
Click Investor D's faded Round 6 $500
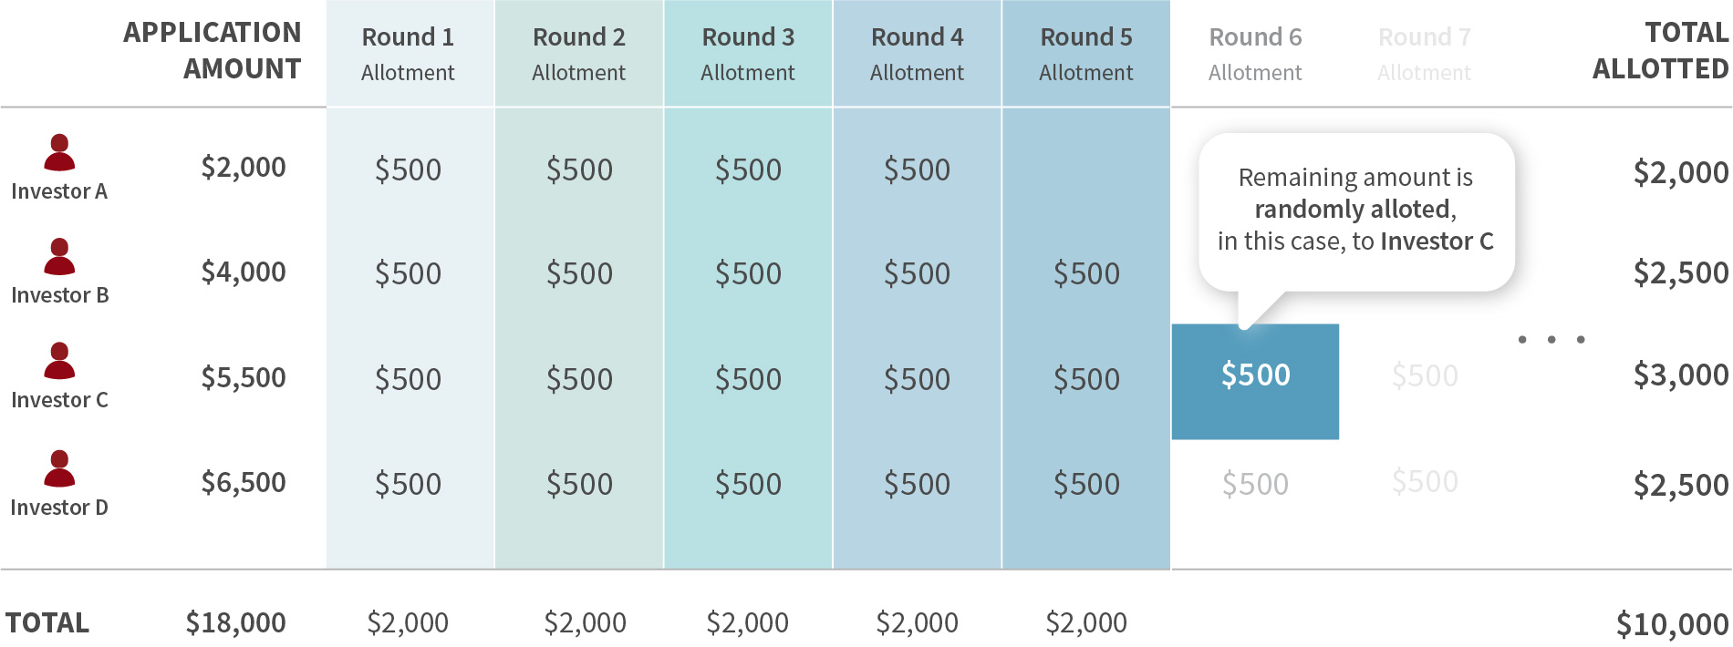click(1255, 484)
